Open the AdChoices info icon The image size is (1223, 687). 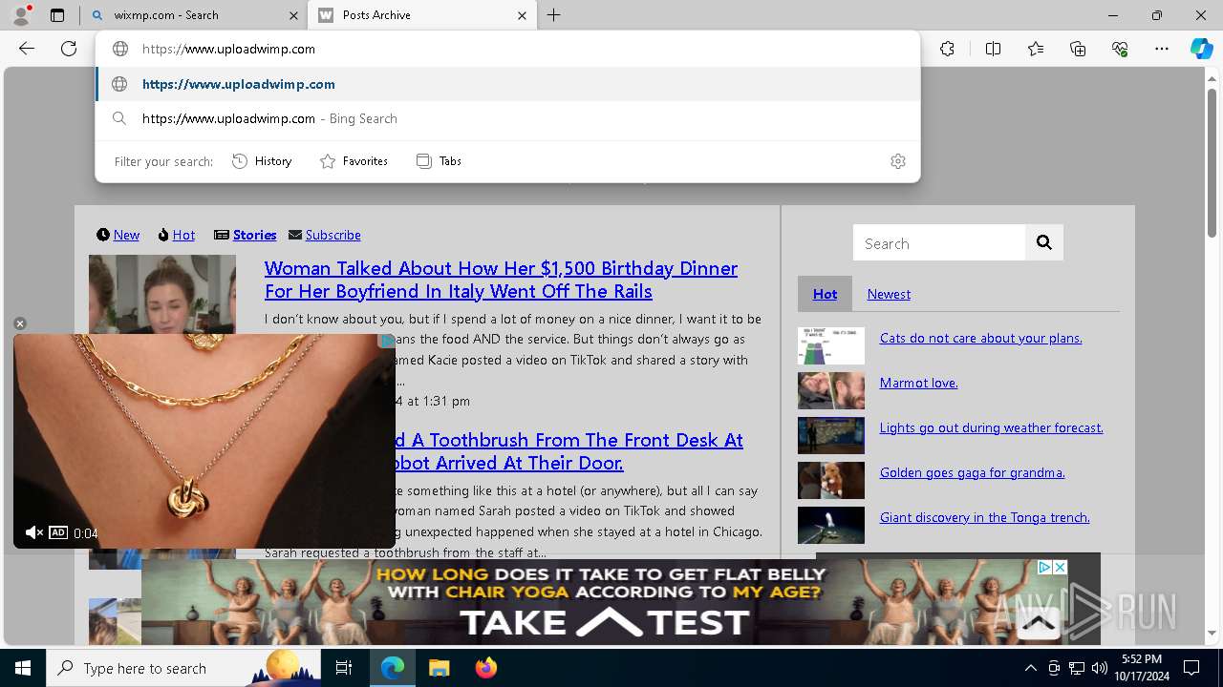click(x=1045, y=567)
